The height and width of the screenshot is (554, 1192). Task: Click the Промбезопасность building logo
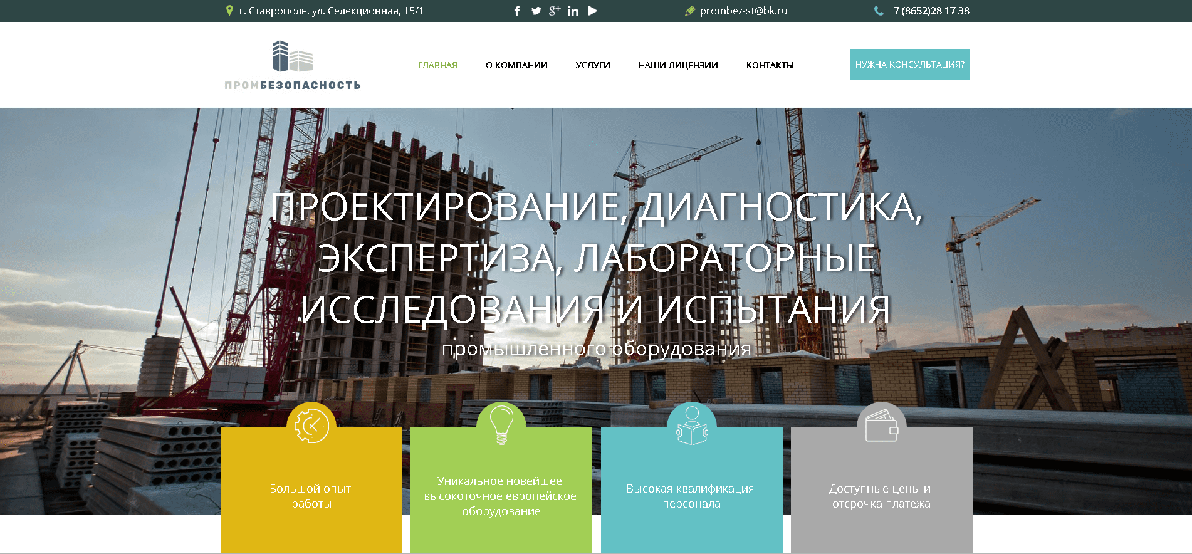(293, 56)
